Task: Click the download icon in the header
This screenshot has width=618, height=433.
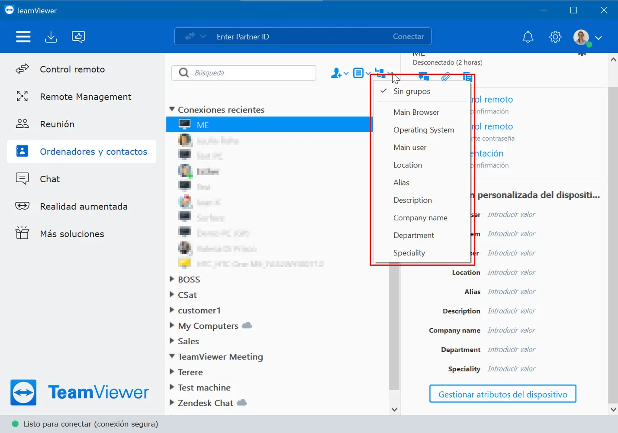Action: [x=51, y=37]
